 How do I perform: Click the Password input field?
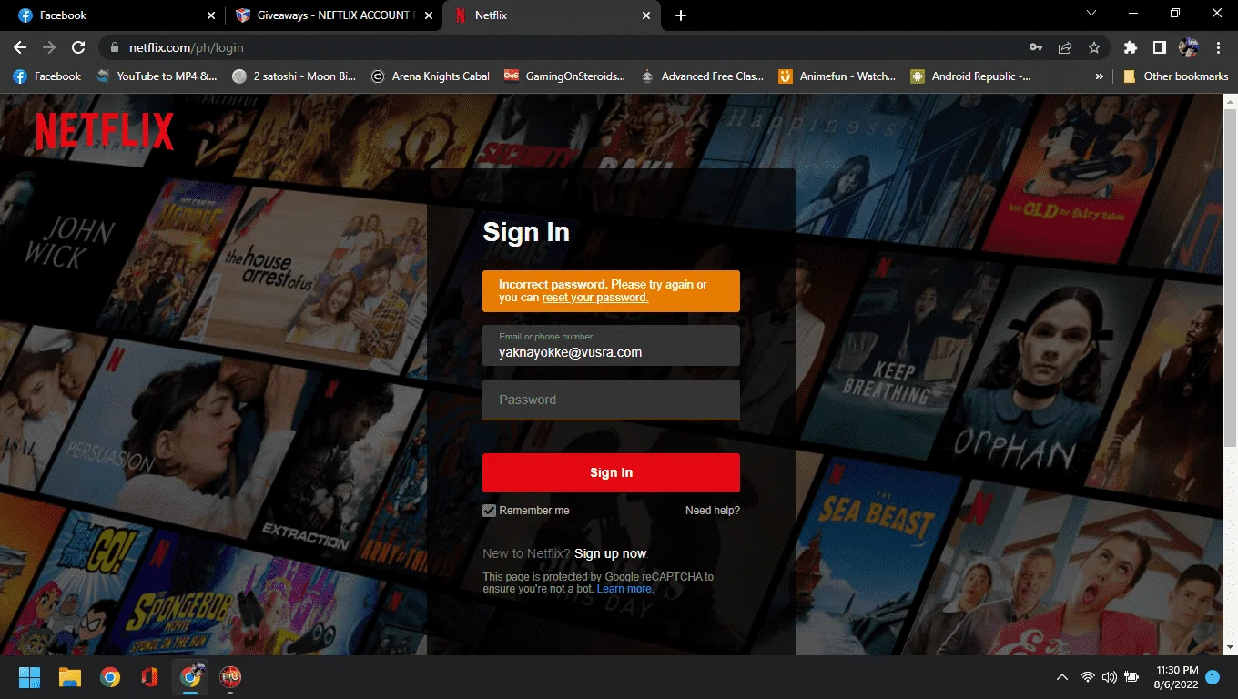(611, 400)
